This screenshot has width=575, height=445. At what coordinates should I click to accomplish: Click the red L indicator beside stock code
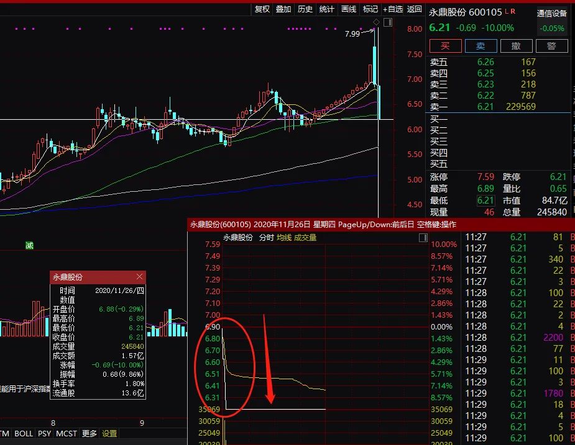pyautogui.click(x=506, y=11)
